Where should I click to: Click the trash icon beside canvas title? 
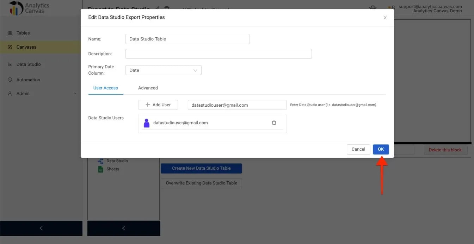pos(167,8)
